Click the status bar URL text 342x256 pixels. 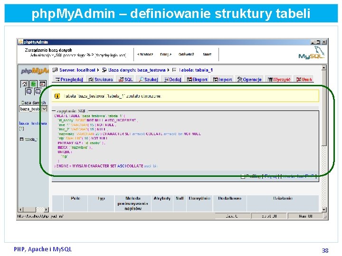[40, 216]
